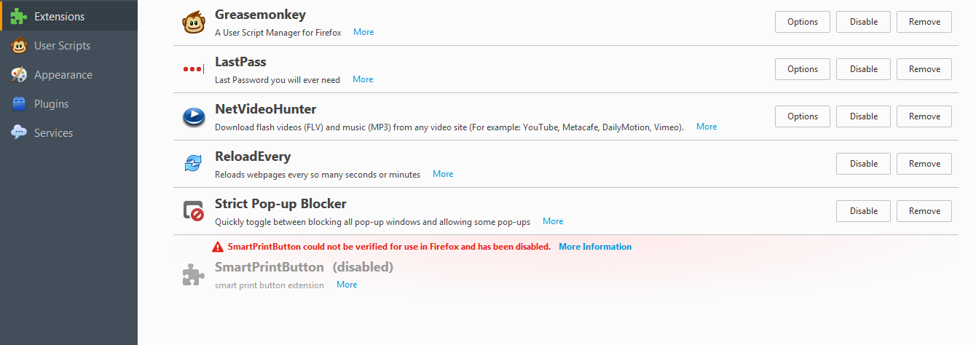Image resolution: width=976 pixels, height=345 pixels.
Task: Click the SmartPrintButton puzzle piece icon
Action: (193, 275)
